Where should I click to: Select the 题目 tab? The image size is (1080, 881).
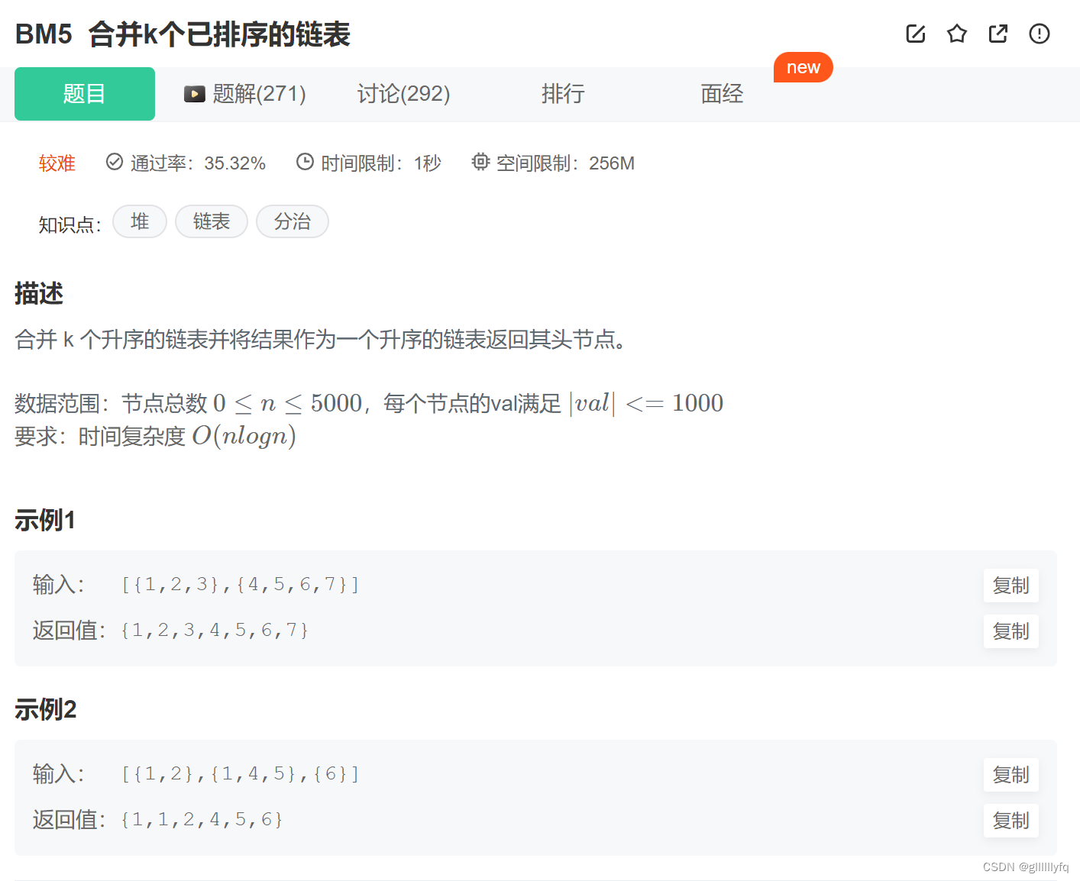(x=85, y=94)
